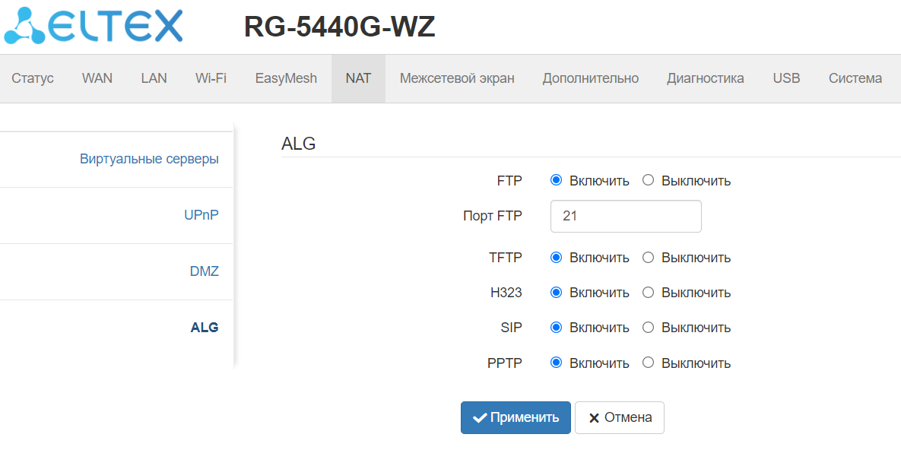Viewport: 901px width, 450px height.
Task: Disable SIP ALG option
Action: 648,328
